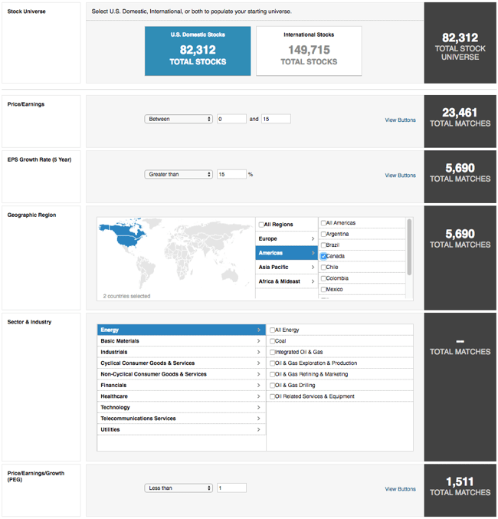498x519 pixels.
Task: Click the Sector & Industry criteria label
Action: 29,322
